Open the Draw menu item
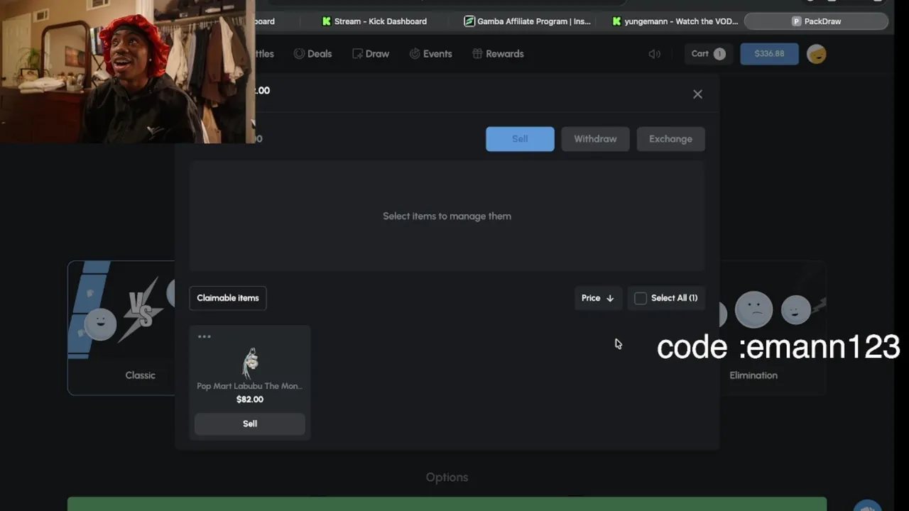The height and width of the screenshot is (511, 909). (x=371, y=54)
